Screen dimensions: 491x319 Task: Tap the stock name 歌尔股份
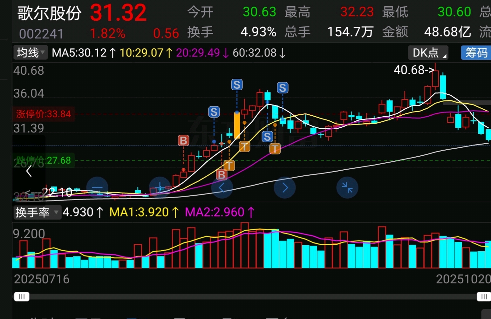[49, 14]
